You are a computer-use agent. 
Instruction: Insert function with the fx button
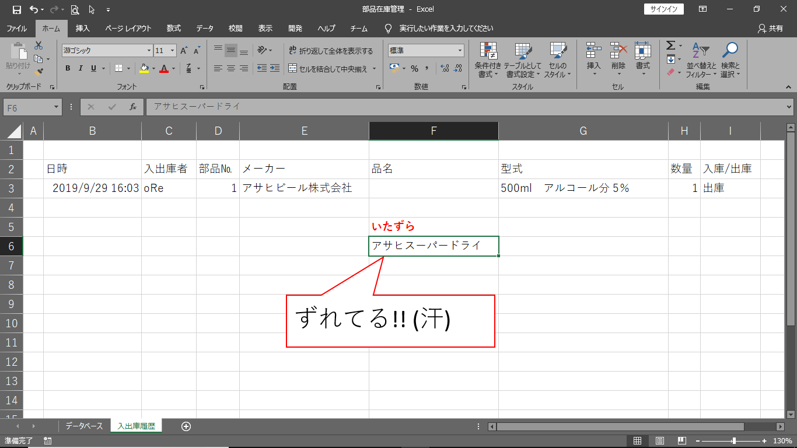133,107
